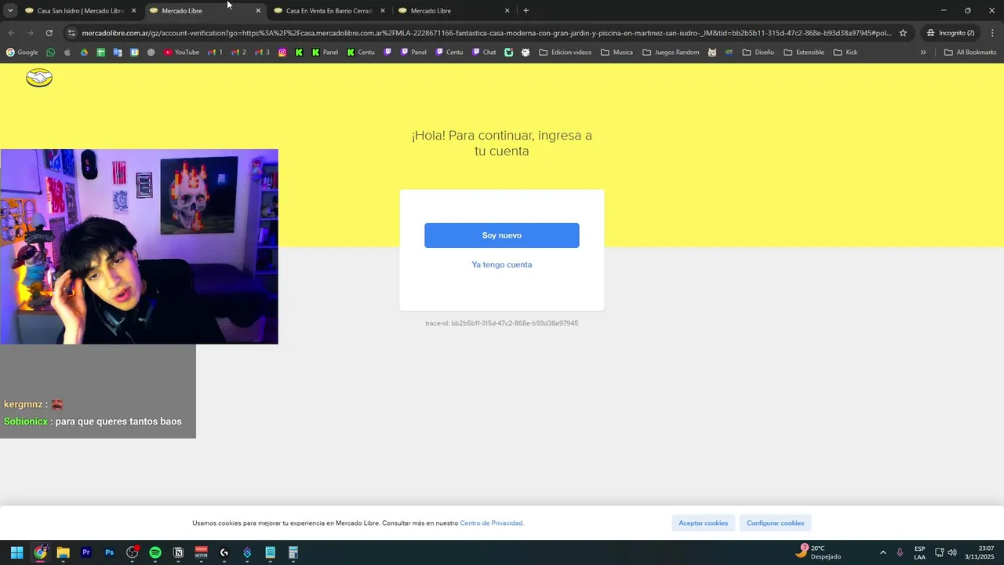Screen dimensions: 1004x565
Task: Open the WhatsApp bookmark icon
Action: (51, 53)
